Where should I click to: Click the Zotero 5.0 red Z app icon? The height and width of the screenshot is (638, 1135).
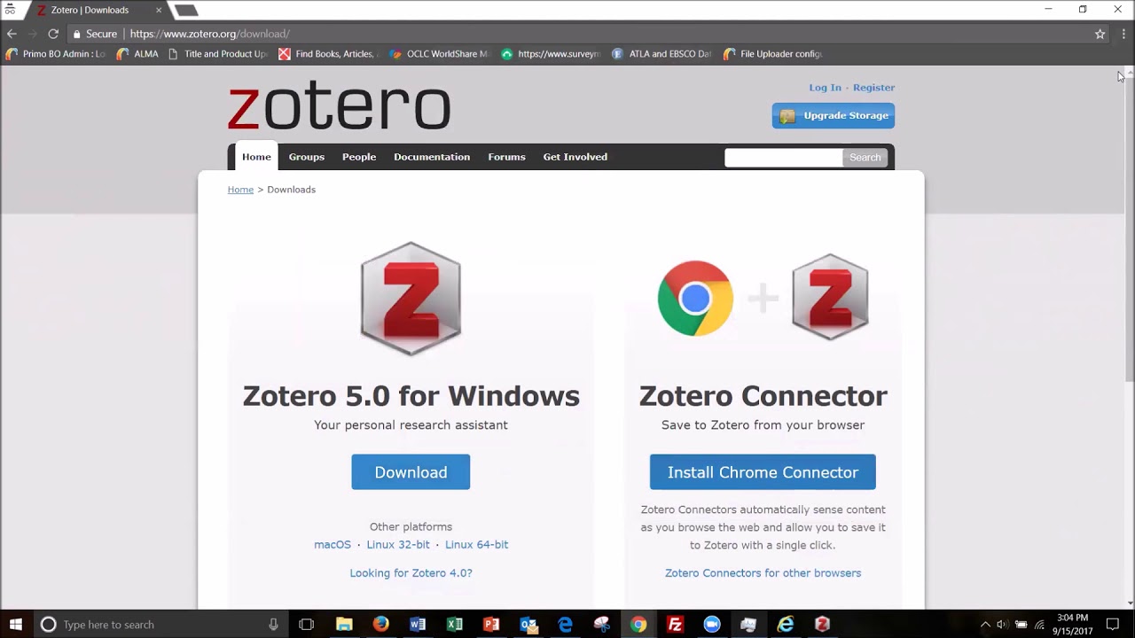411,299
